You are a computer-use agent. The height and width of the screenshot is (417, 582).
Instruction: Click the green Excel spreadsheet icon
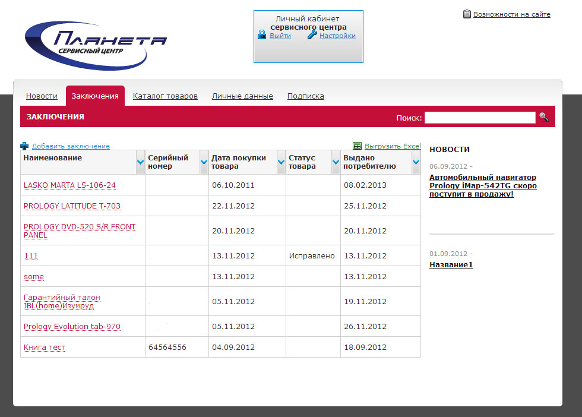[357, 146]
